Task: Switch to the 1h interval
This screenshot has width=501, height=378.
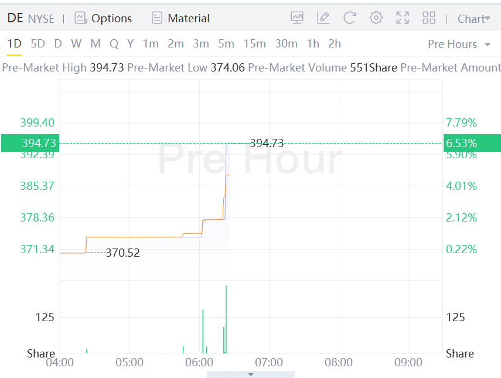Action: click(313, 44)
